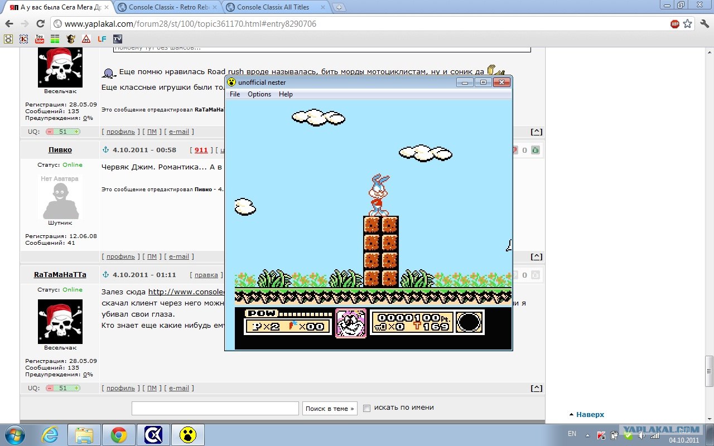Image resolution: width=714 pixels, height=446 pixels.
Task: Open Chrome's wrench settings menu
Action: click(703, 24)
